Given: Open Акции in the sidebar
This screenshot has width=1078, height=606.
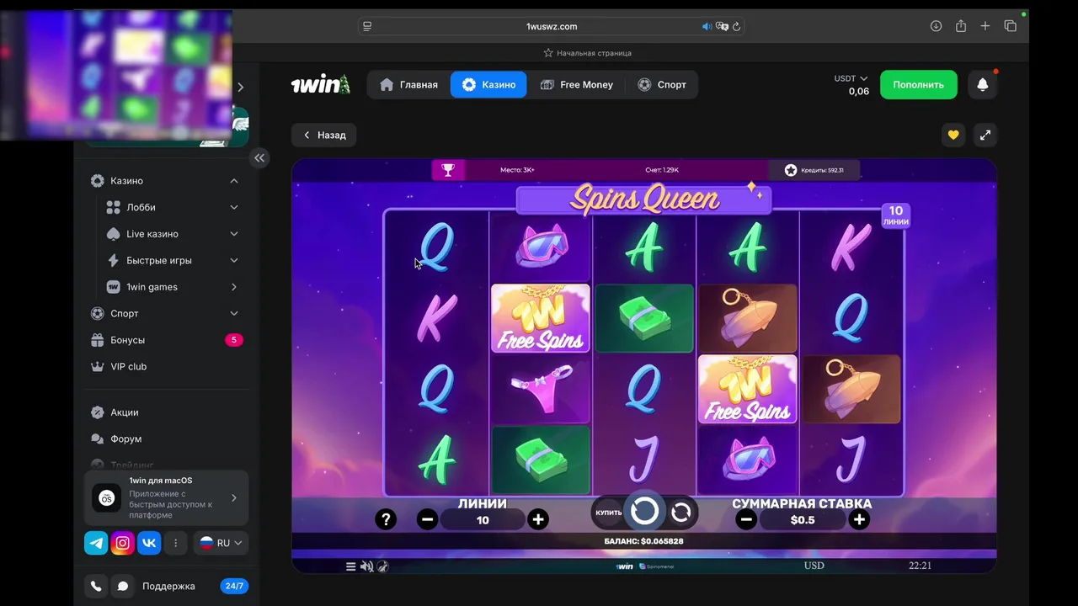Looking at the screenshot, I should [x=165, y=412].
